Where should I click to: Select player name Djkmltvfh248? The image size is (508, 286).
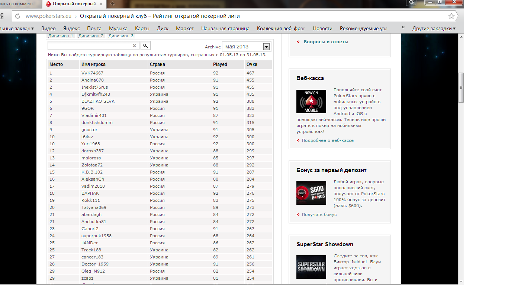[x=96, y=94]
